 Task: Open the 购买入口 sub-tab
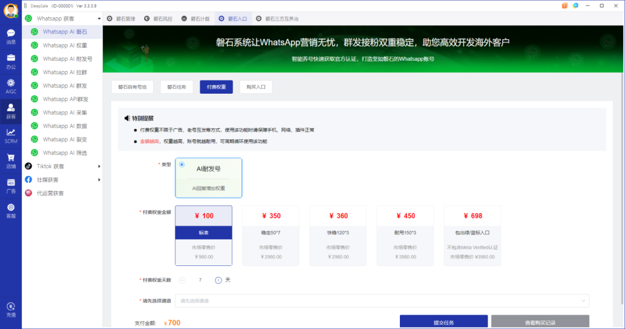pos(256,87)
